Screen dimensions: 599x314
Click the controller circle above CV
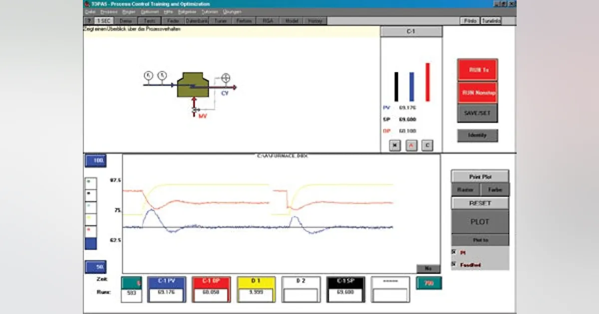[x=226, y=78]
